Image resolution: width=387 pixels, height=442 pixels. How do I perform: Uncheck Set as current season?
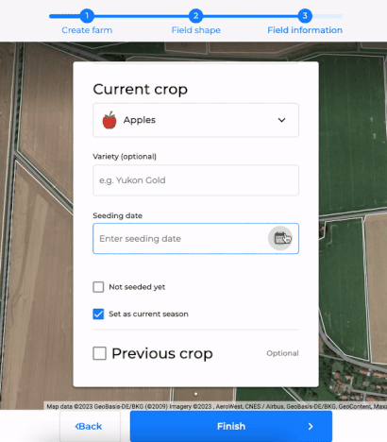pyautogui.click(x=98, y=314)
